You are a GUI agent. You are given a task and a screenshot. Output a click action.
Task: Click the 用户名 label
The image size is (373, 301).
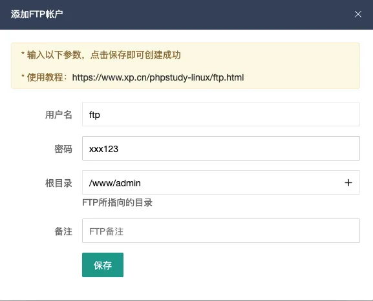59,115
